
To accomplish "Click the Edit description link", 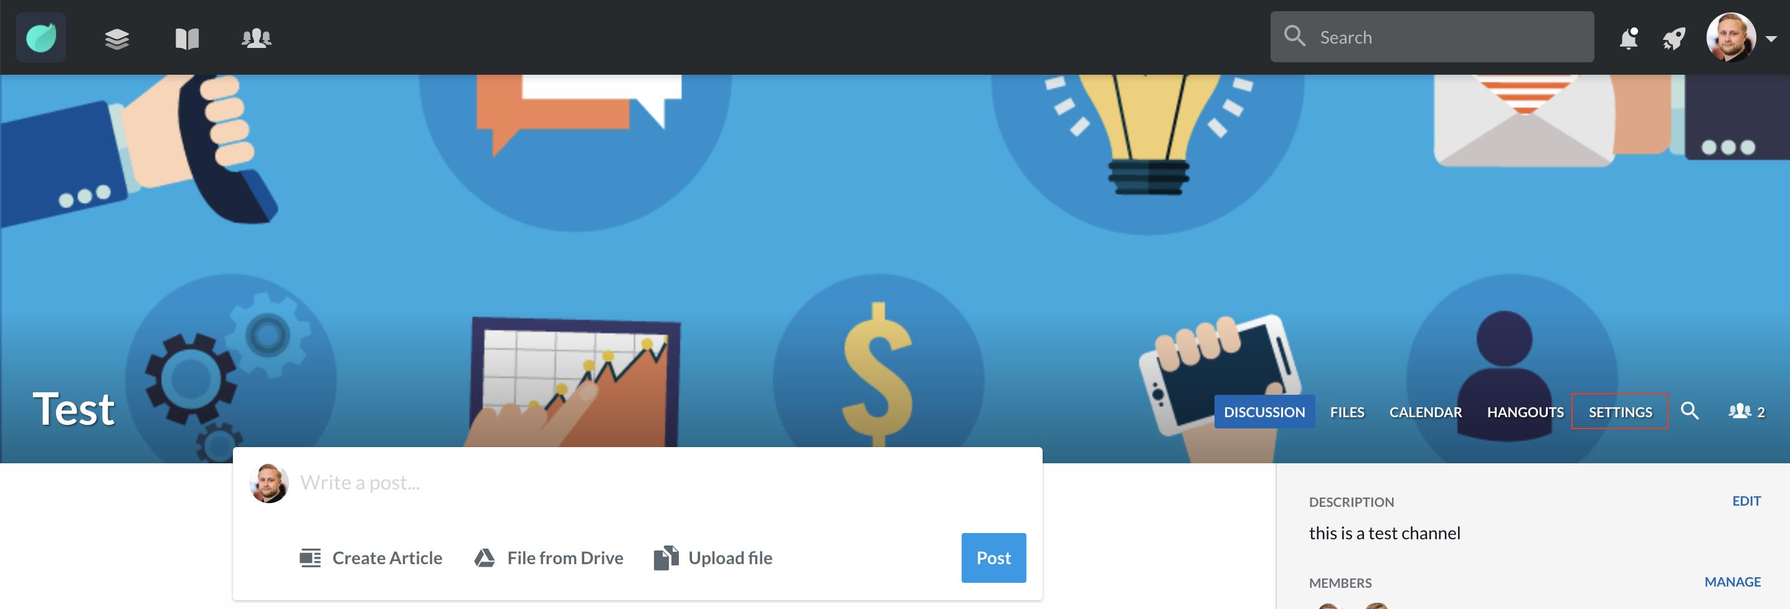I will (1746, 501).
